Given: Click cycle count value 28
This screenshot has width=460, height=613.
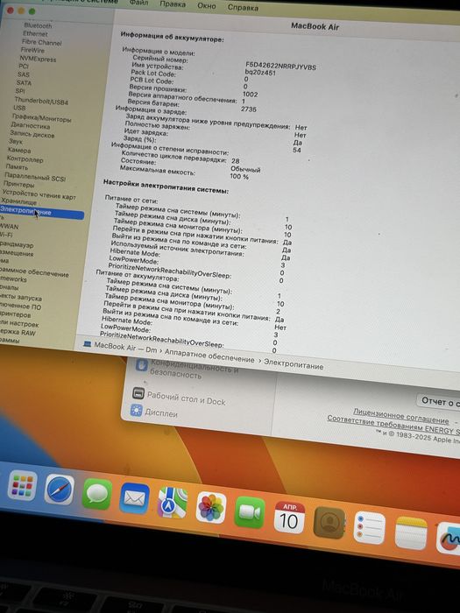Looking at the screenshot, I should coord(236,160).
